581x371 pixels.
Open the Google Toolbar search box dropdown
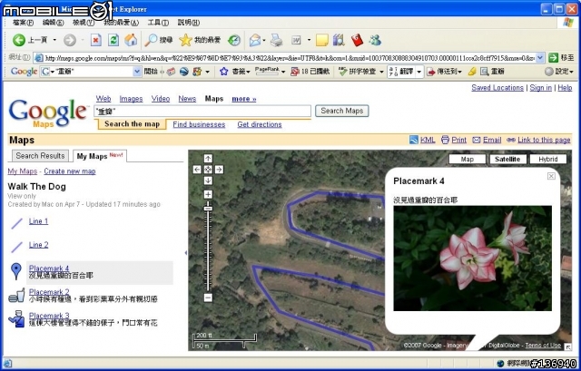[x=137, y=72]
